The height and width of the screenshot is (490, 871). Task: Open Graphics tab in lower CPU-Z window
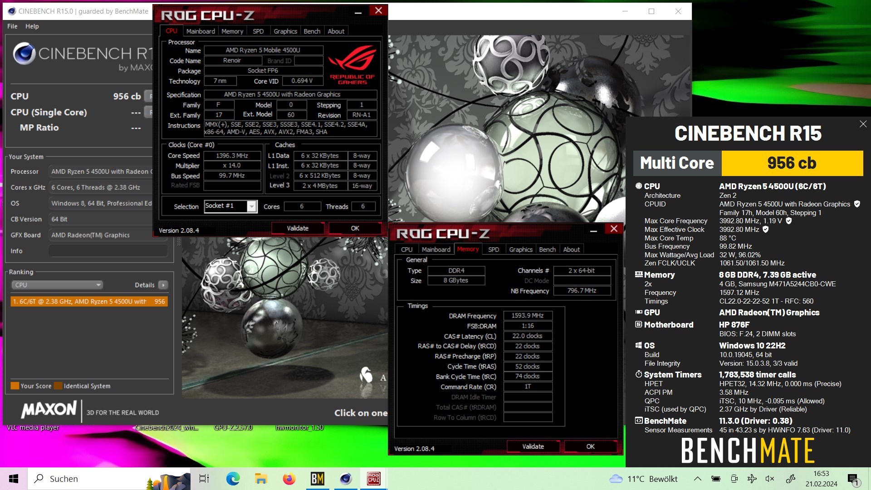pos(521,250)
